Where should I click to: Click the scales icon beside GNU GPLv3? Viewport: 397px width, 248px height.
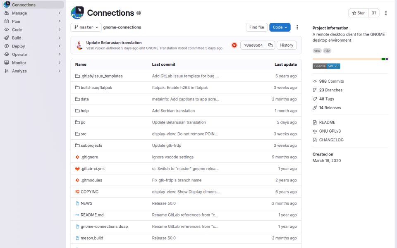[x=315, y=131]
